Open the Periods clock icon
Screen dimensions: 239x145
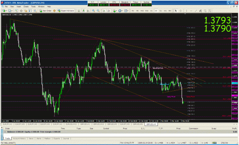[120, 11]
